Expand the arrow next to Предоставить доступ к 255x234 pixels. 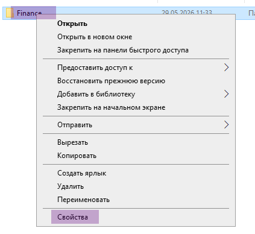pyautogui.click(x=226, y=68)
